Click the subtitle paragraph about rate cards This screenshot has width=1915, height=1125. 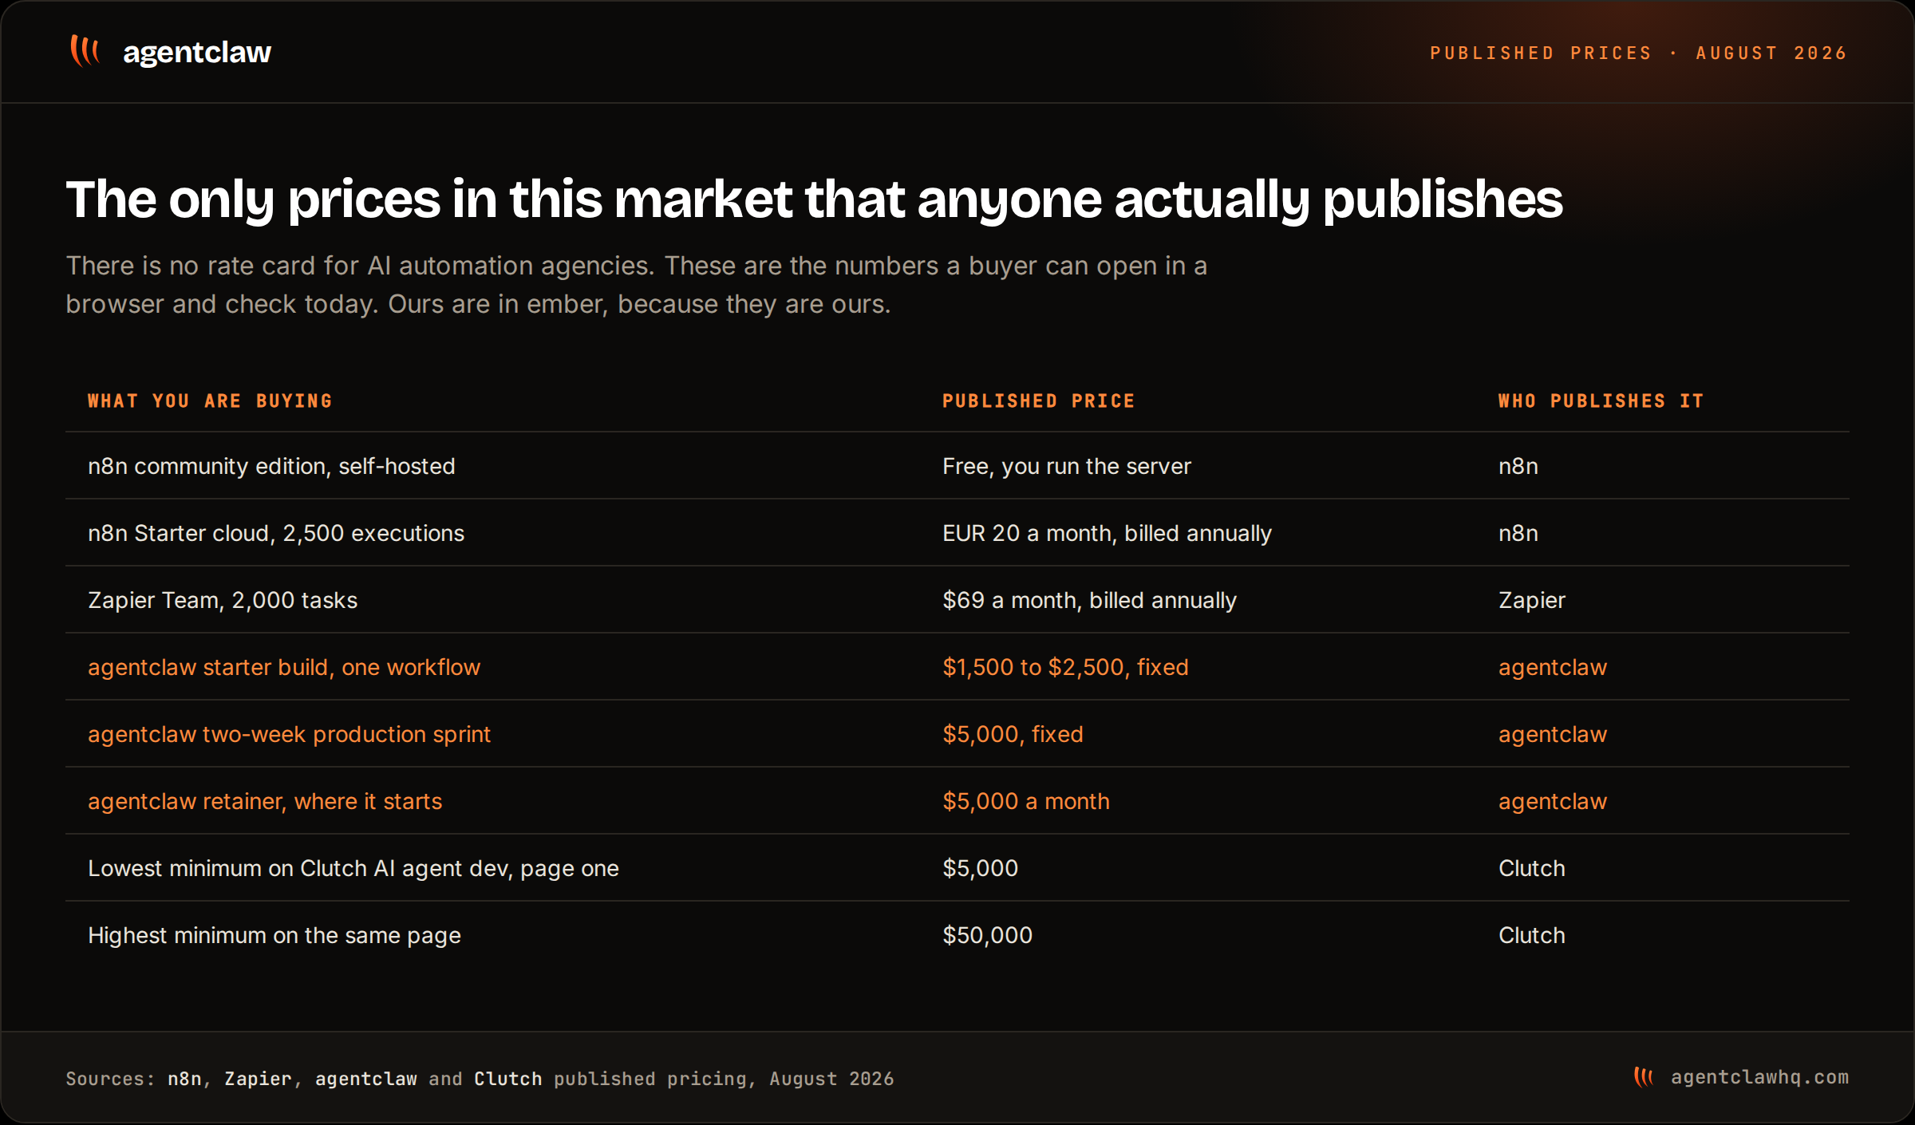(x=636, y=285)
